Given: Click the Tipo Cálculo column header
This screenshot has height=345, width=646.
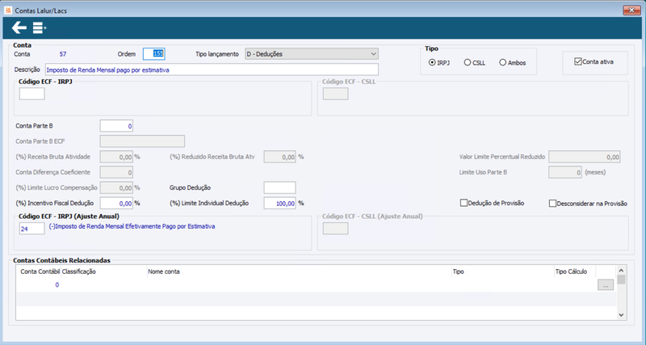Looking at the screenshot, I should click(571, 271).
